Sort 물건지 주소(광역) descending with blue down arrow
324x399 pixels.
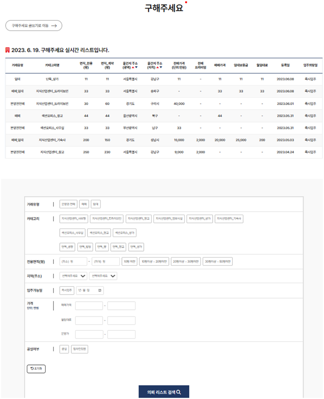pos(136,67)
